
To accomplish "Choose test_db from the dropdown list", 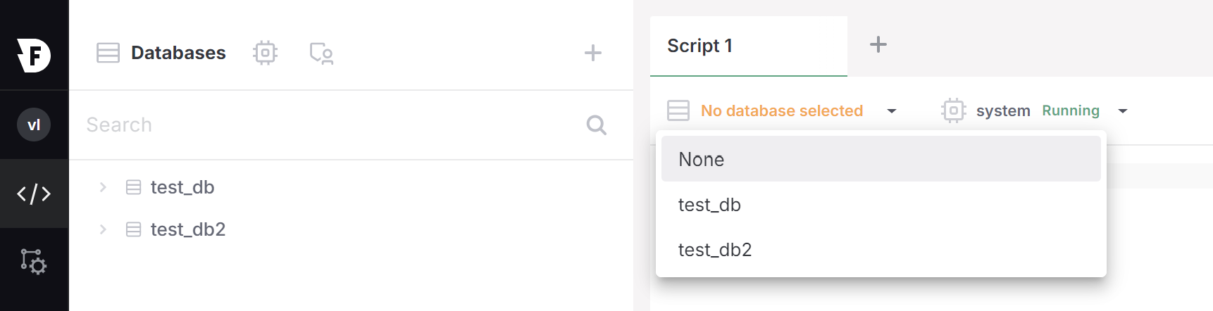I will click(x=710, y=205).
